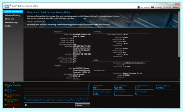Click the Total Installed Memory 2,00 GB value
The width and height of the screenshot is (183, 111).
click(125, 34)
